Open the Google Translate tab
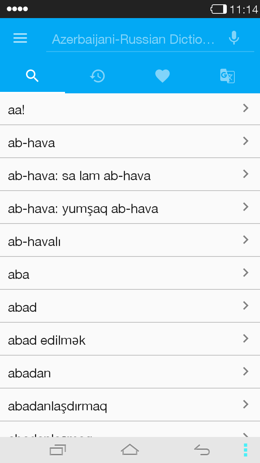260x463 pixels. (x=227, y=76)
